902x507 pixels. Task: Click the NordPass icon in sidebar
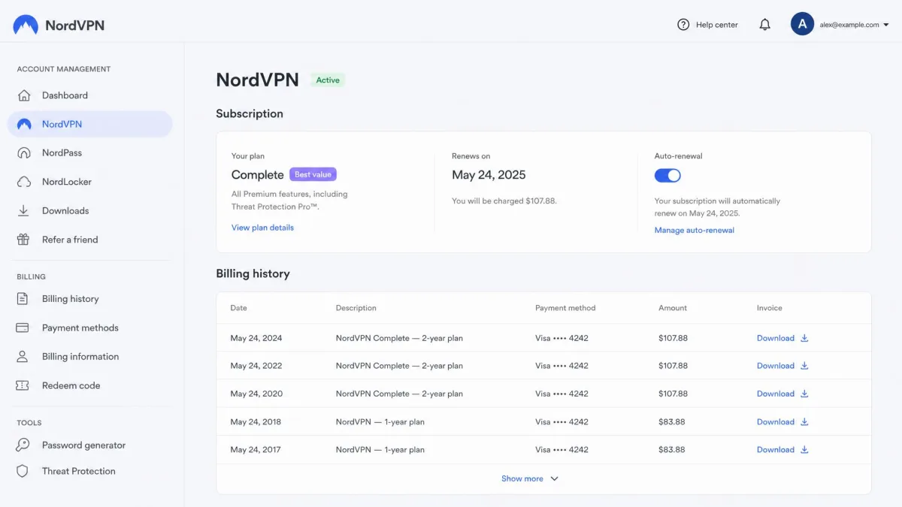(24, 152)
